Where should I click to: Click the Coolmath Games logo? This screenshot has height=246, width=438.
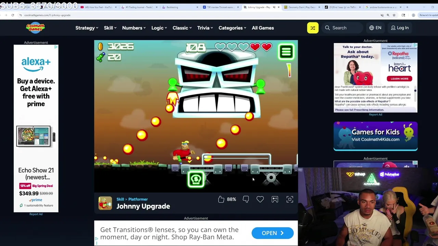click(35, 28)
